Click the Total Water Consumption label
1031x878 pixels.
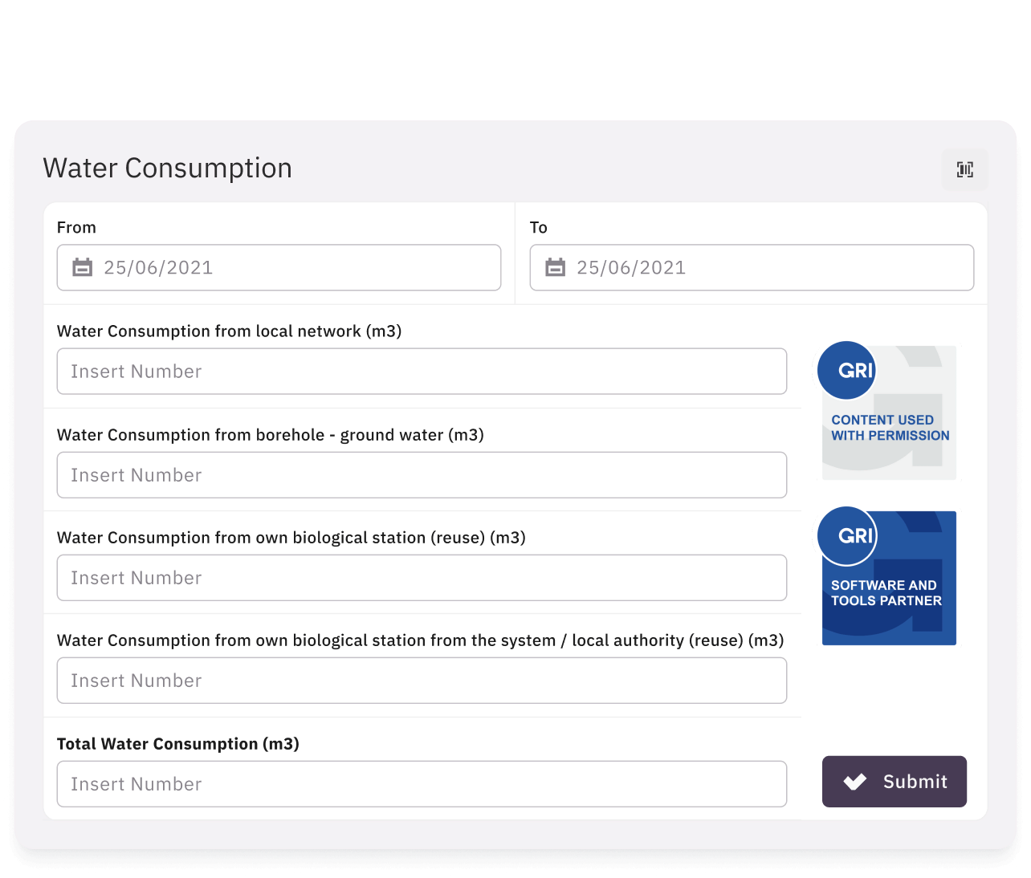[x=177, y=743]
